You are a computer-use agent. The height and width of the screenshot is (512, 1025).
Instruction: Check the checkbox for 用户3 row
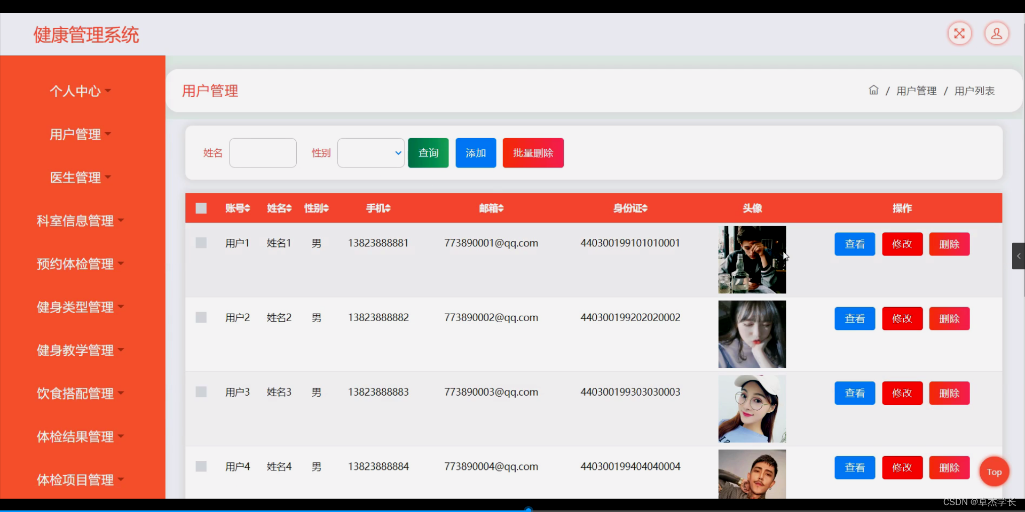[201, 392]
